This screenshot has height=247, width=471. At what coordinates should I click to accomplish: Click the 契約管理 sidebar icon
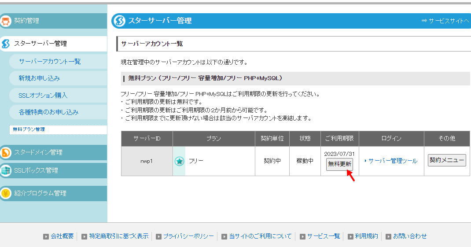coord(6,21)
